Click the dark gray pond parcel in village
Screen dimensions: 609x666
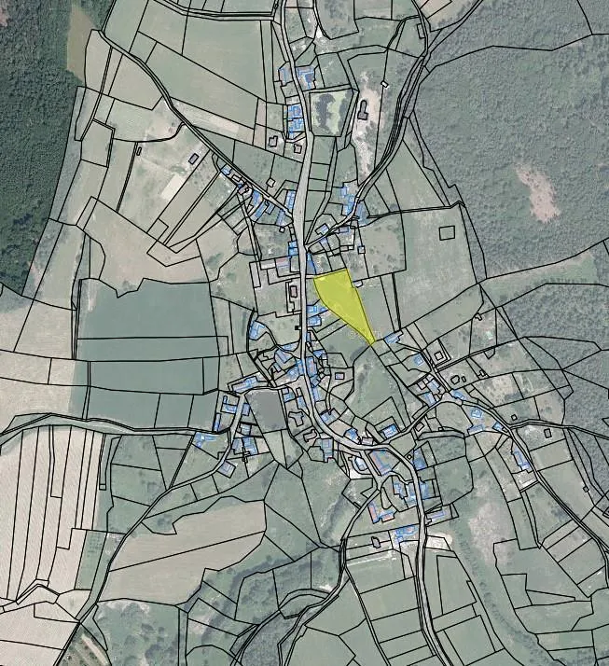coord(268,410)
